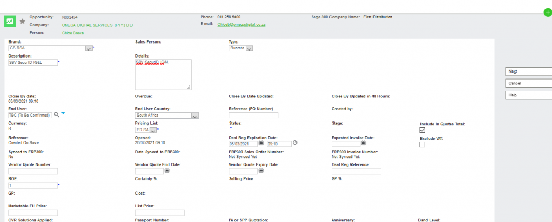552x222 pixels.
Task: Open time picker clock for Deal Reg Expiration
Action: pos(295,144)
